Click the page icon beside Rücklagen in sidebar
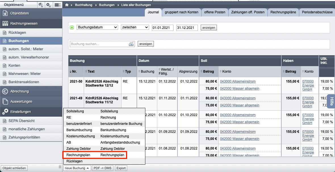335x172 pixels. click(5, 33)
